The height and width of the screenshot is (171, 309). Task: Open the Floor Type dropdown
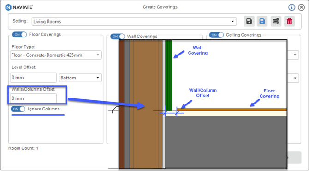point(56,55)
